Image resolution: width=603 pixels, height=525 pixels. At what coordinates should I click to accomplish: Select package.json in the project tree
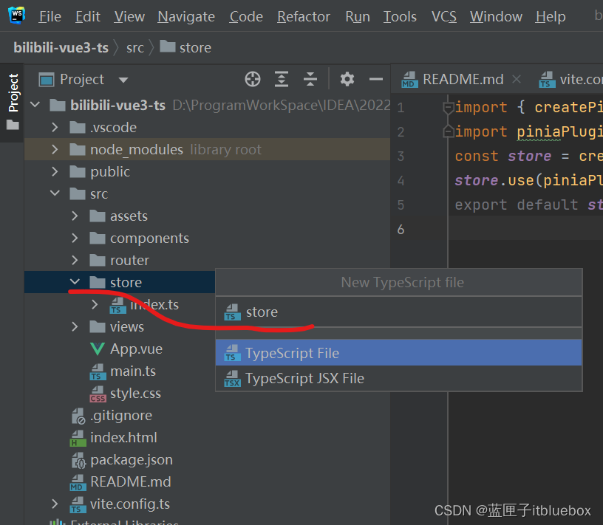(x=131, y=460)
